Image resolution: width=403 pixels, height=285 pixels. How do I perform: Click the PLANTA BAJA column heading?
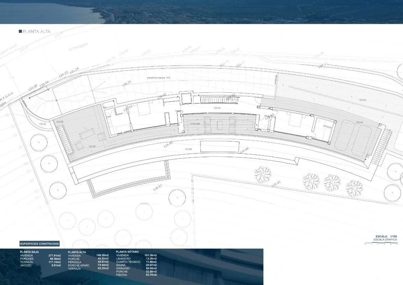point(29,252)
